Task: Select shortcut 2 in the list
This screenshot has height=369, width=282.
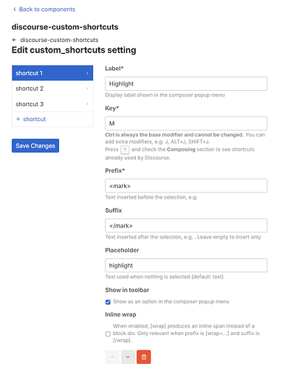Action: pyautogui.click(x=52, y=89)
